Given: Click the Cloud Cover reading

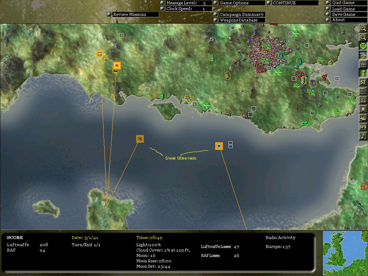Looking at the screenshot, I should [x=164, y=250].
